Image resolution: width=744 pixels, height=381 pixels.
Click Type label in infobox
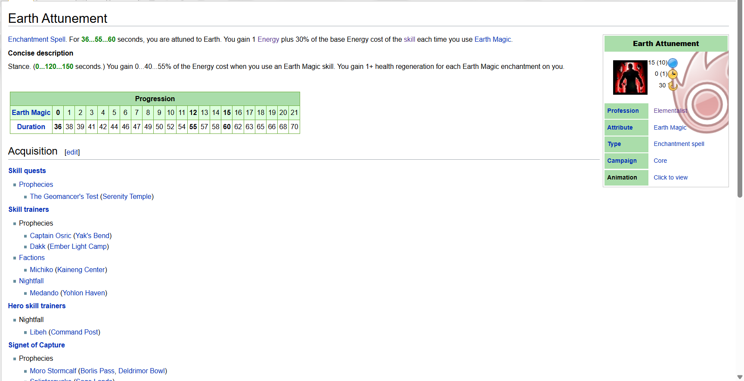614,144
